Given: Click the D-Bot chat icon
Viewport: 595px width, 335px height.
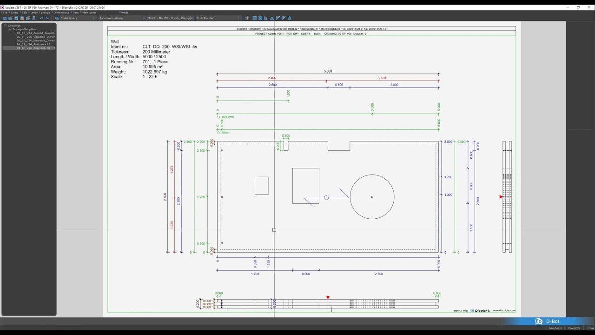Looking at the screenshot, I should click(539, 322).
